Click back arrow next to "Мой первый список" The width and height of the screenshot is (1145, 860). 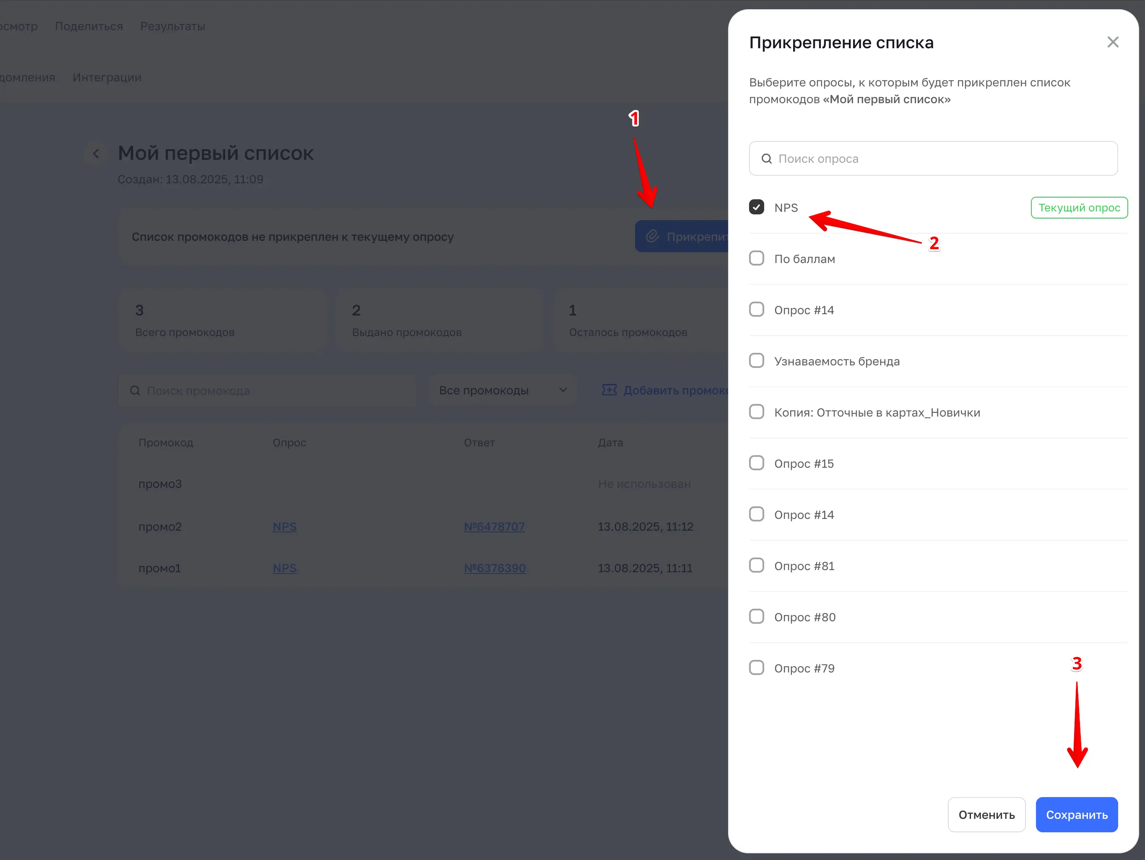(95, 154)
